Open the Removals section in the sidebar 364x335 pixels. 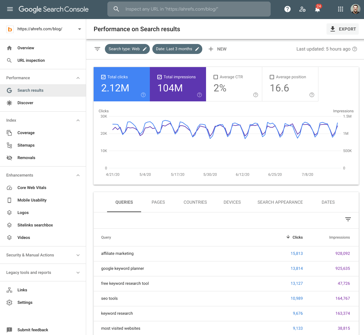coord(27,158)
